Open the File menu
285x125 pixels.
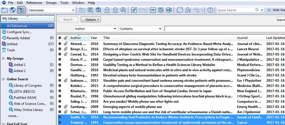11,3
